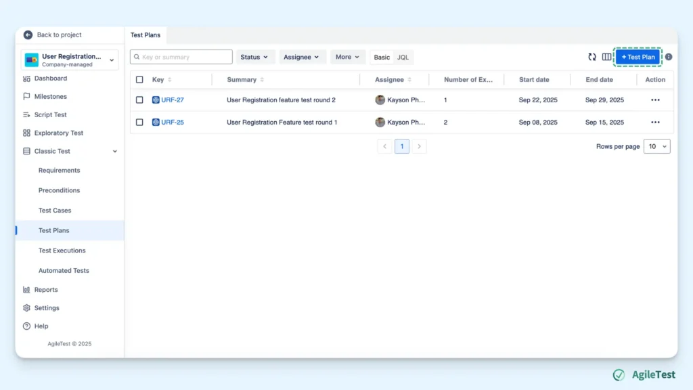
Task: Click assignee avatar in URF-27 row
Action: coord(380,100)
